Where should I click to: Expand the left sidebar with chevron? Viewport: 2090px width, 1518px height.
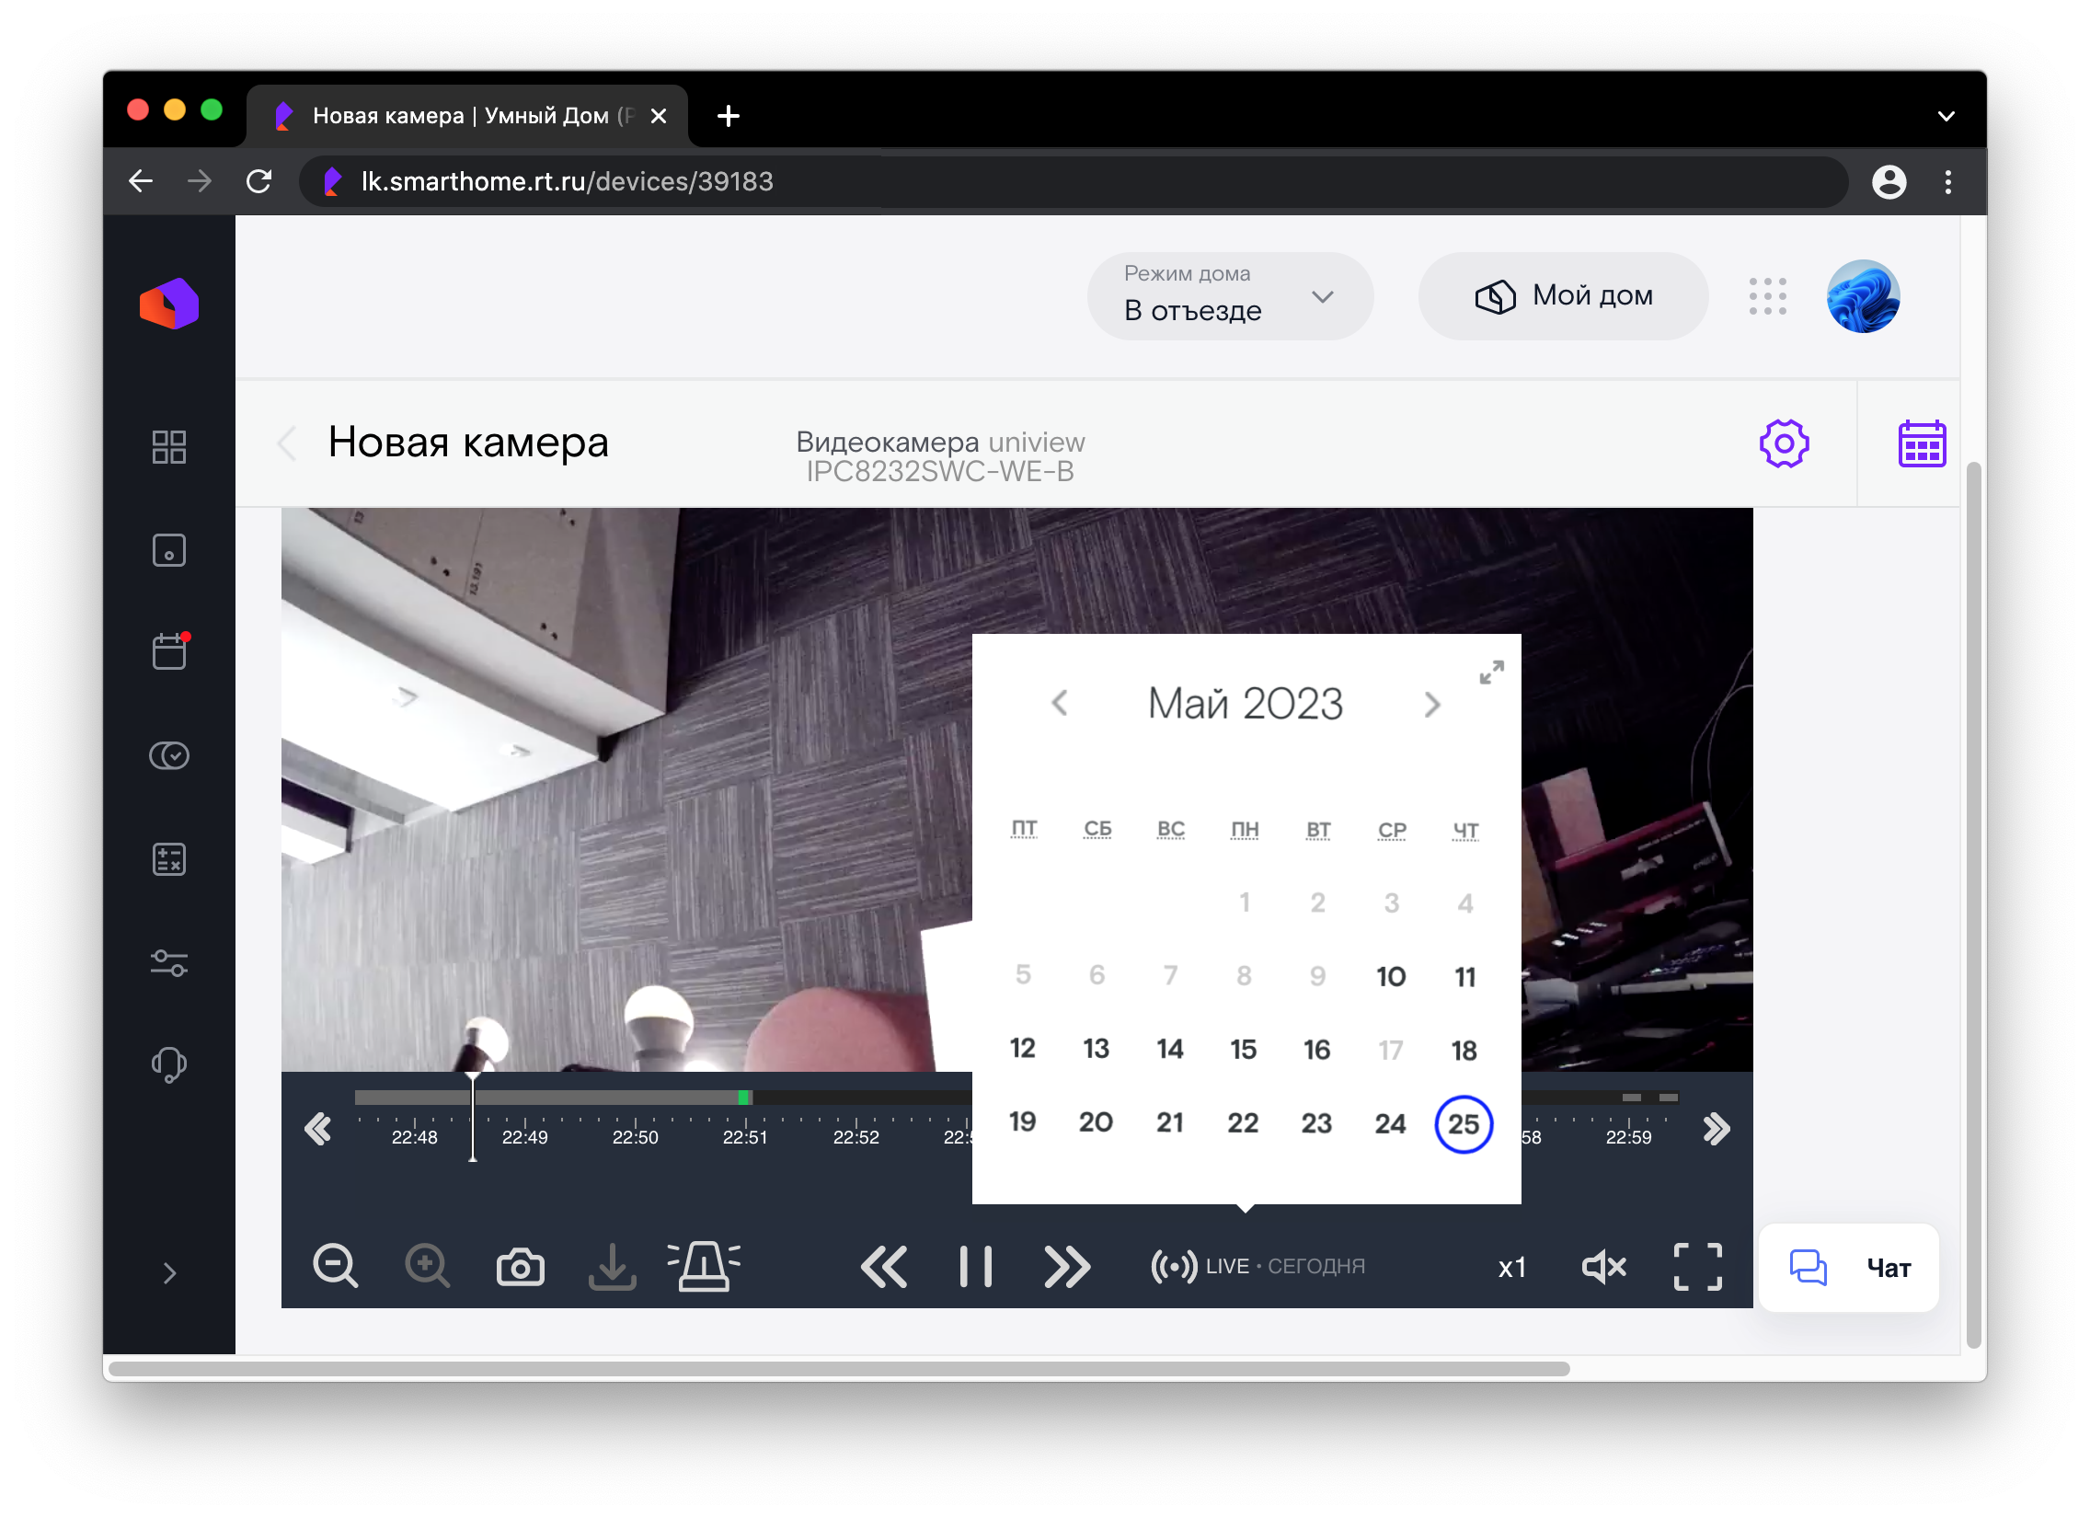pyautogui.click(x=168, y=1273)
